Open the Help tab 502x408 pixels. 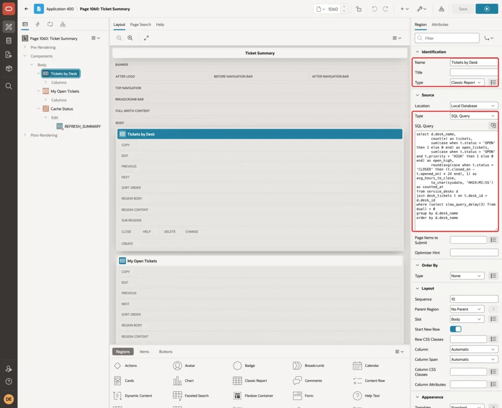click(x=160, y=25)
